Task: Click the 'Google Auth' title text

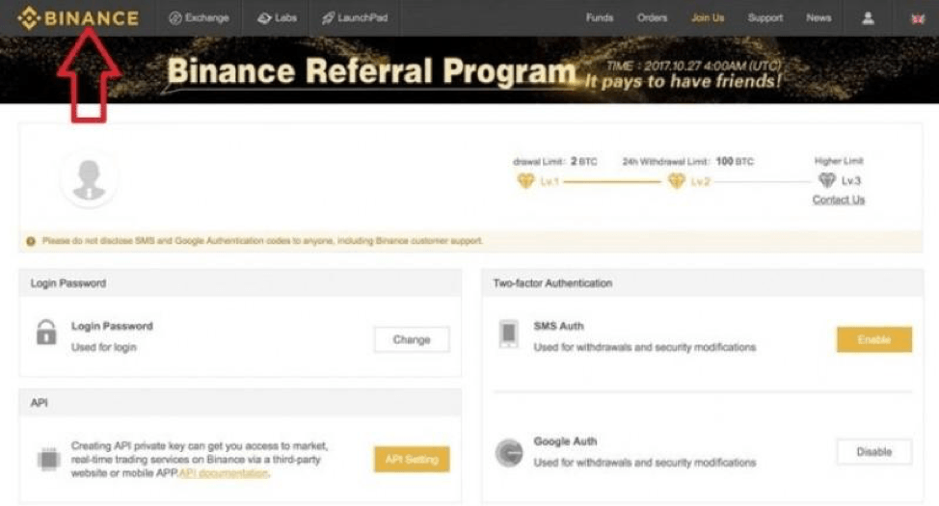Action: [x=565, y=441]
